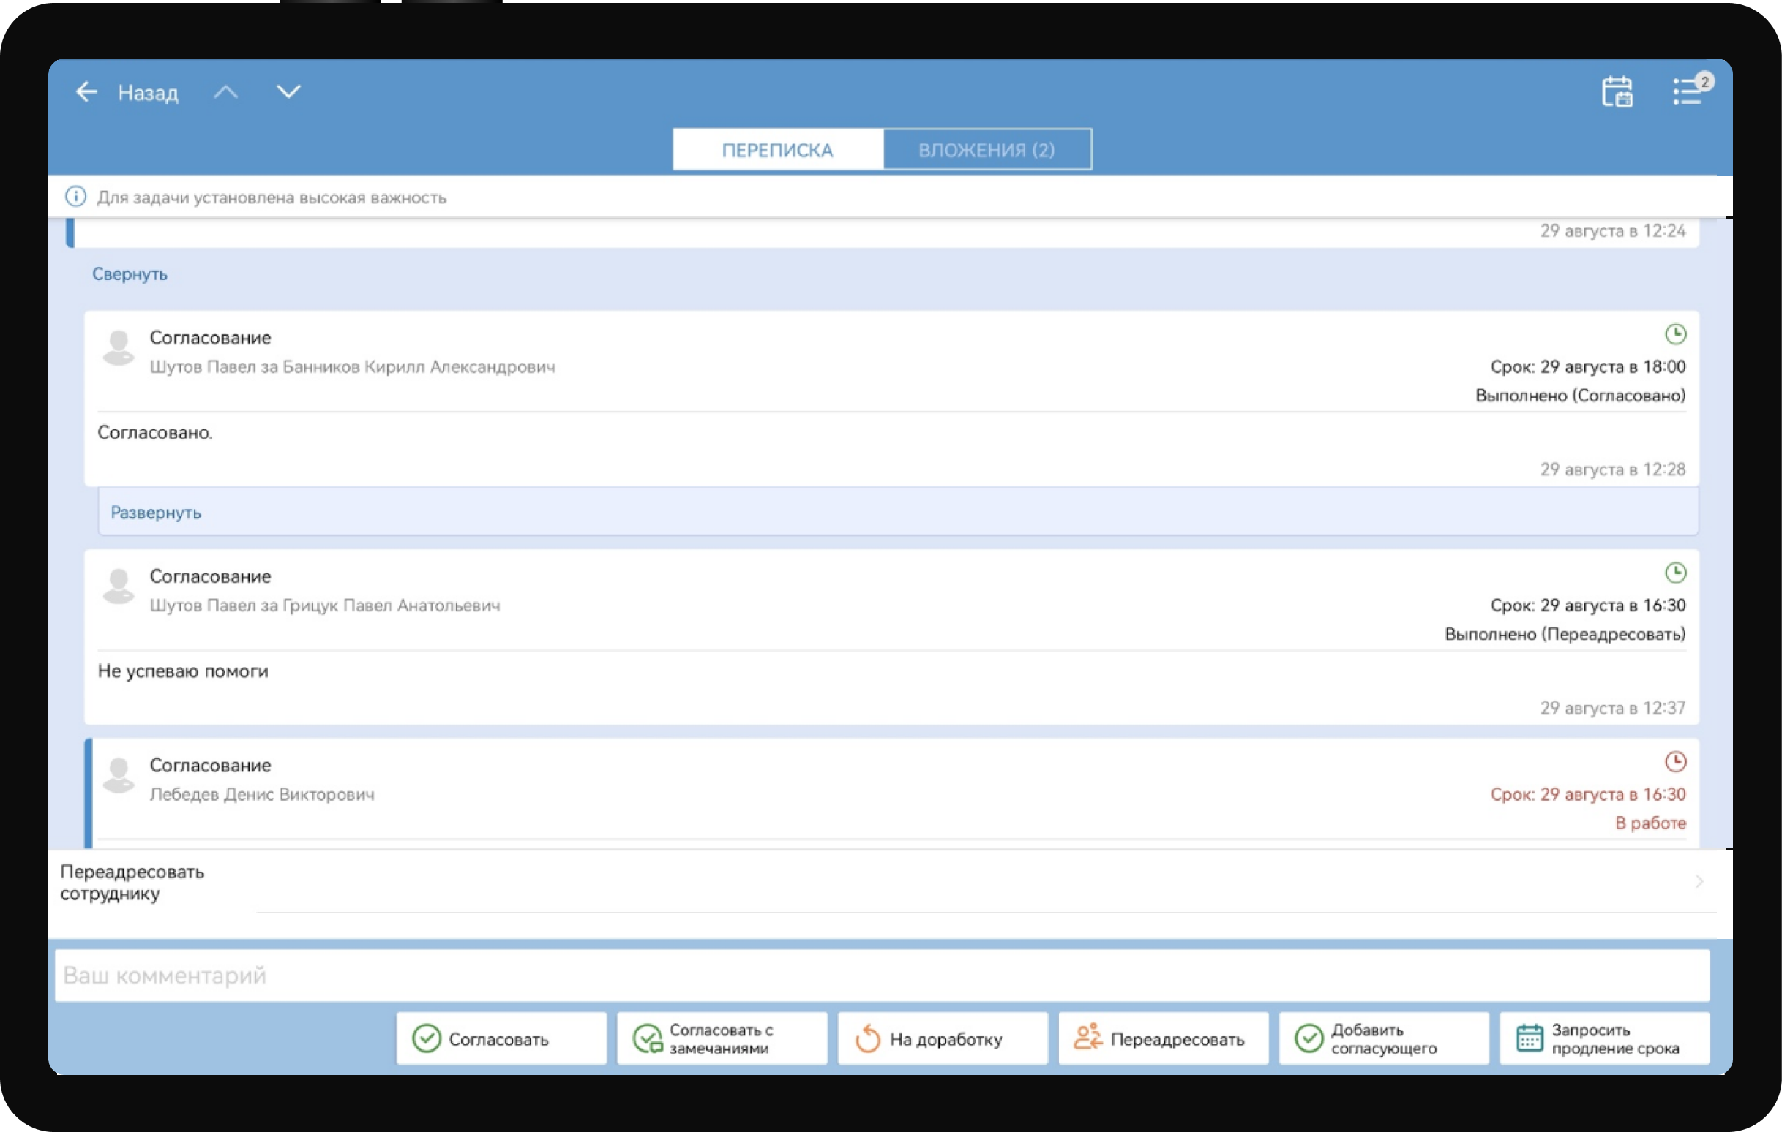Viewport: 1782px width, 1132px height.
Task: Switch to ПЕРЕПИСКА tab
Action: 778,150
